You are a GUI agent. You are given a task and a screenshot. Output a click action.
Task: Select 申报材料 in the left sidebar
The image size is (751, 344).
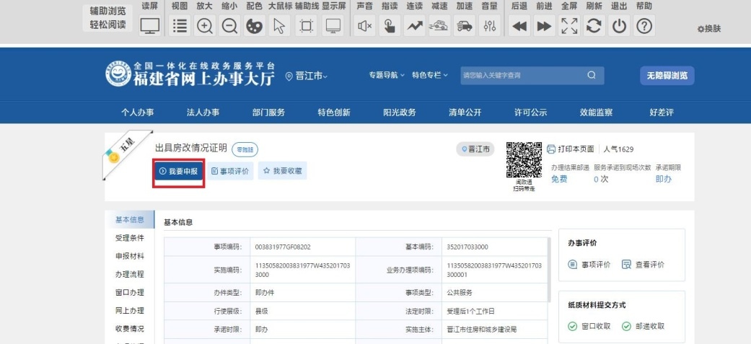click(130, 256)
